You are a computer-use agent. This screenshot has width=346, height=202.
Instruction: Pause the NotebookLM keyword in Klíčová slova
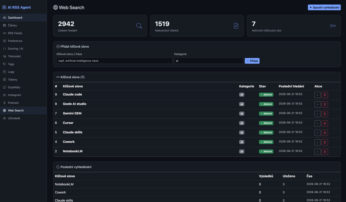pyautogui.click(x=318, y=152)
